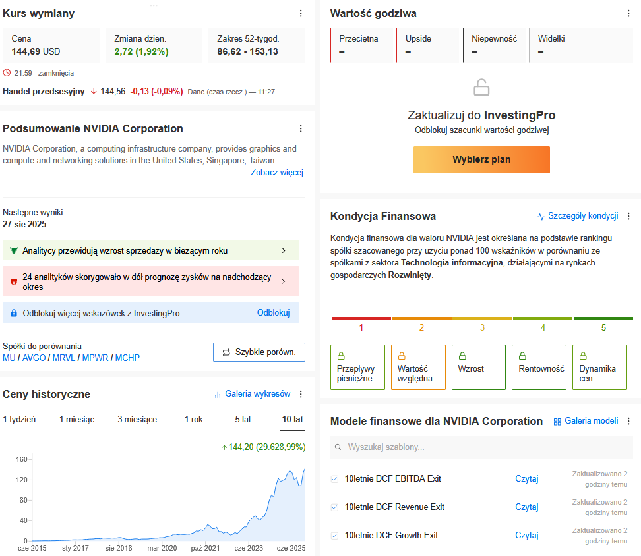This screenshot has height=556, width=641.
Task: Select the 1 miesiąc chart range
Action: click(77, 419)
